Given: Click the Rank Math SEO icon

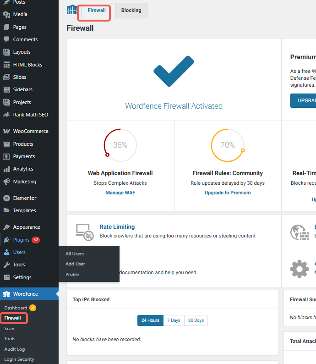Looking at the screenshot, I should (x=6, y=115).
